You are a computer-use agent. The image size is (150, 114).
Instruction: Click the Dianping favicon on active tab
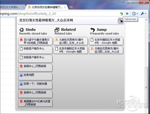pos(29,7)
